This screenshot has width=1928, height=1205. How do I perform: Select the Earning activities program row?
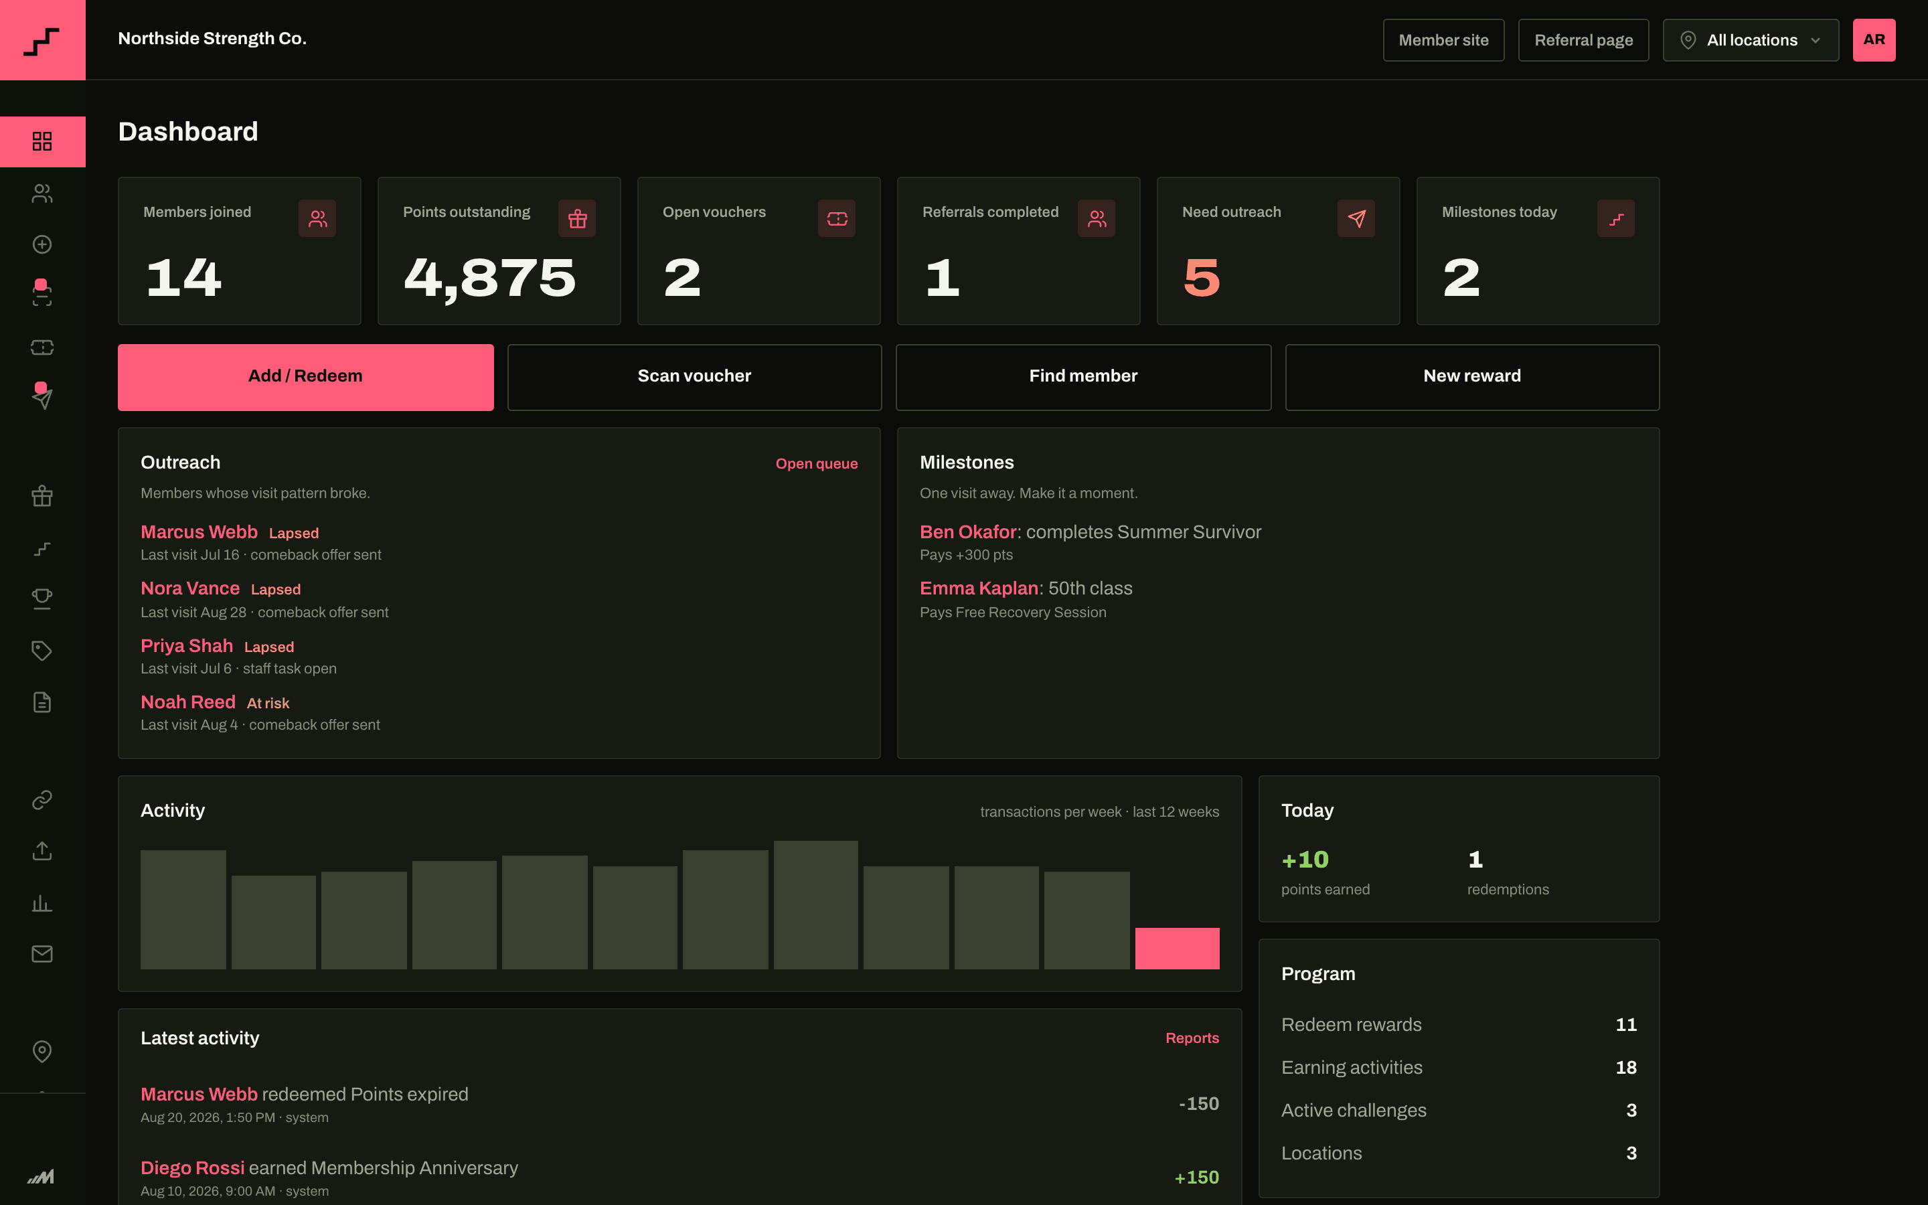point(1459,1067)
